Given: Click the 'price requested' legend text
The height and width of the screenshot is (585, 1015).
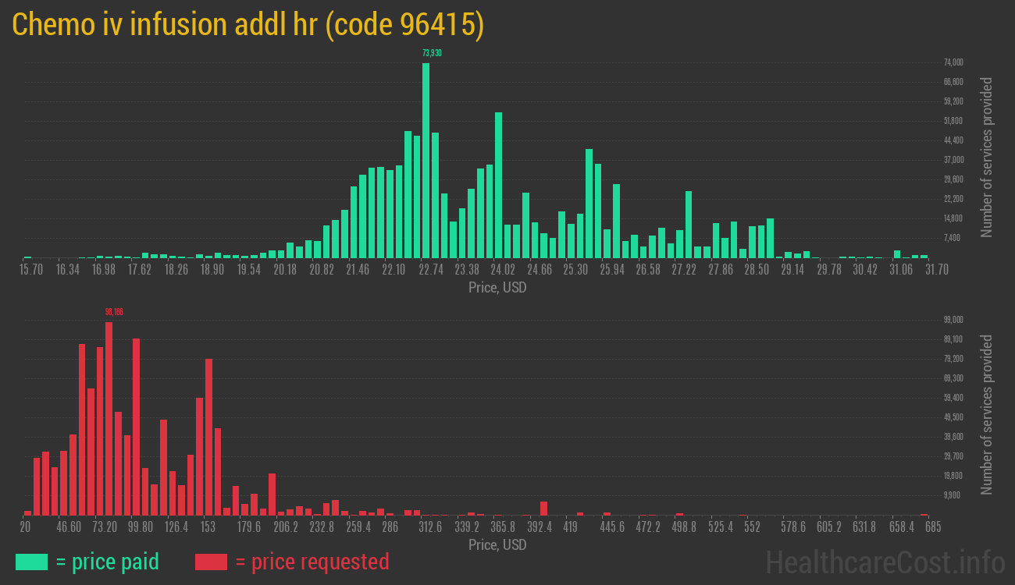Looking at the screenshot, I should coord(312,562).
